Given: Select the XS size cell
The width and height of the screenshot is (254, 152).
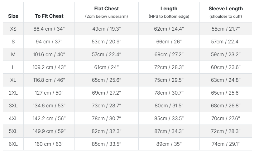Looking at the screenshot, I should click(13, 29).
